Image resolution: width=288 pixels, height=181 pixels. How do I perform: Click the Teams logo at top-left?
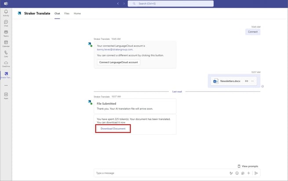pos(6,4)
